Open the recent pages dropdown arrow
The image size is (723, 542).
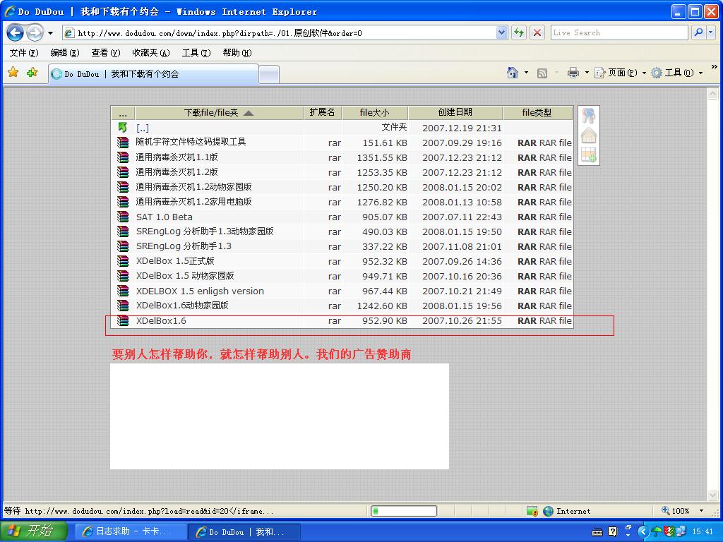coord(50,33)
